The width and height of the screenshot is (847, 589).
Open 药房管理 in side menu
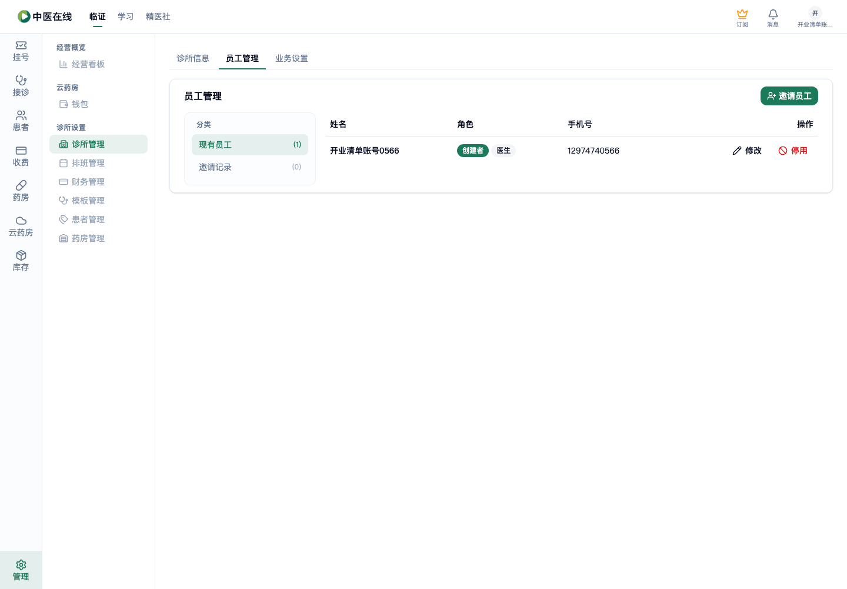[99, 238]
